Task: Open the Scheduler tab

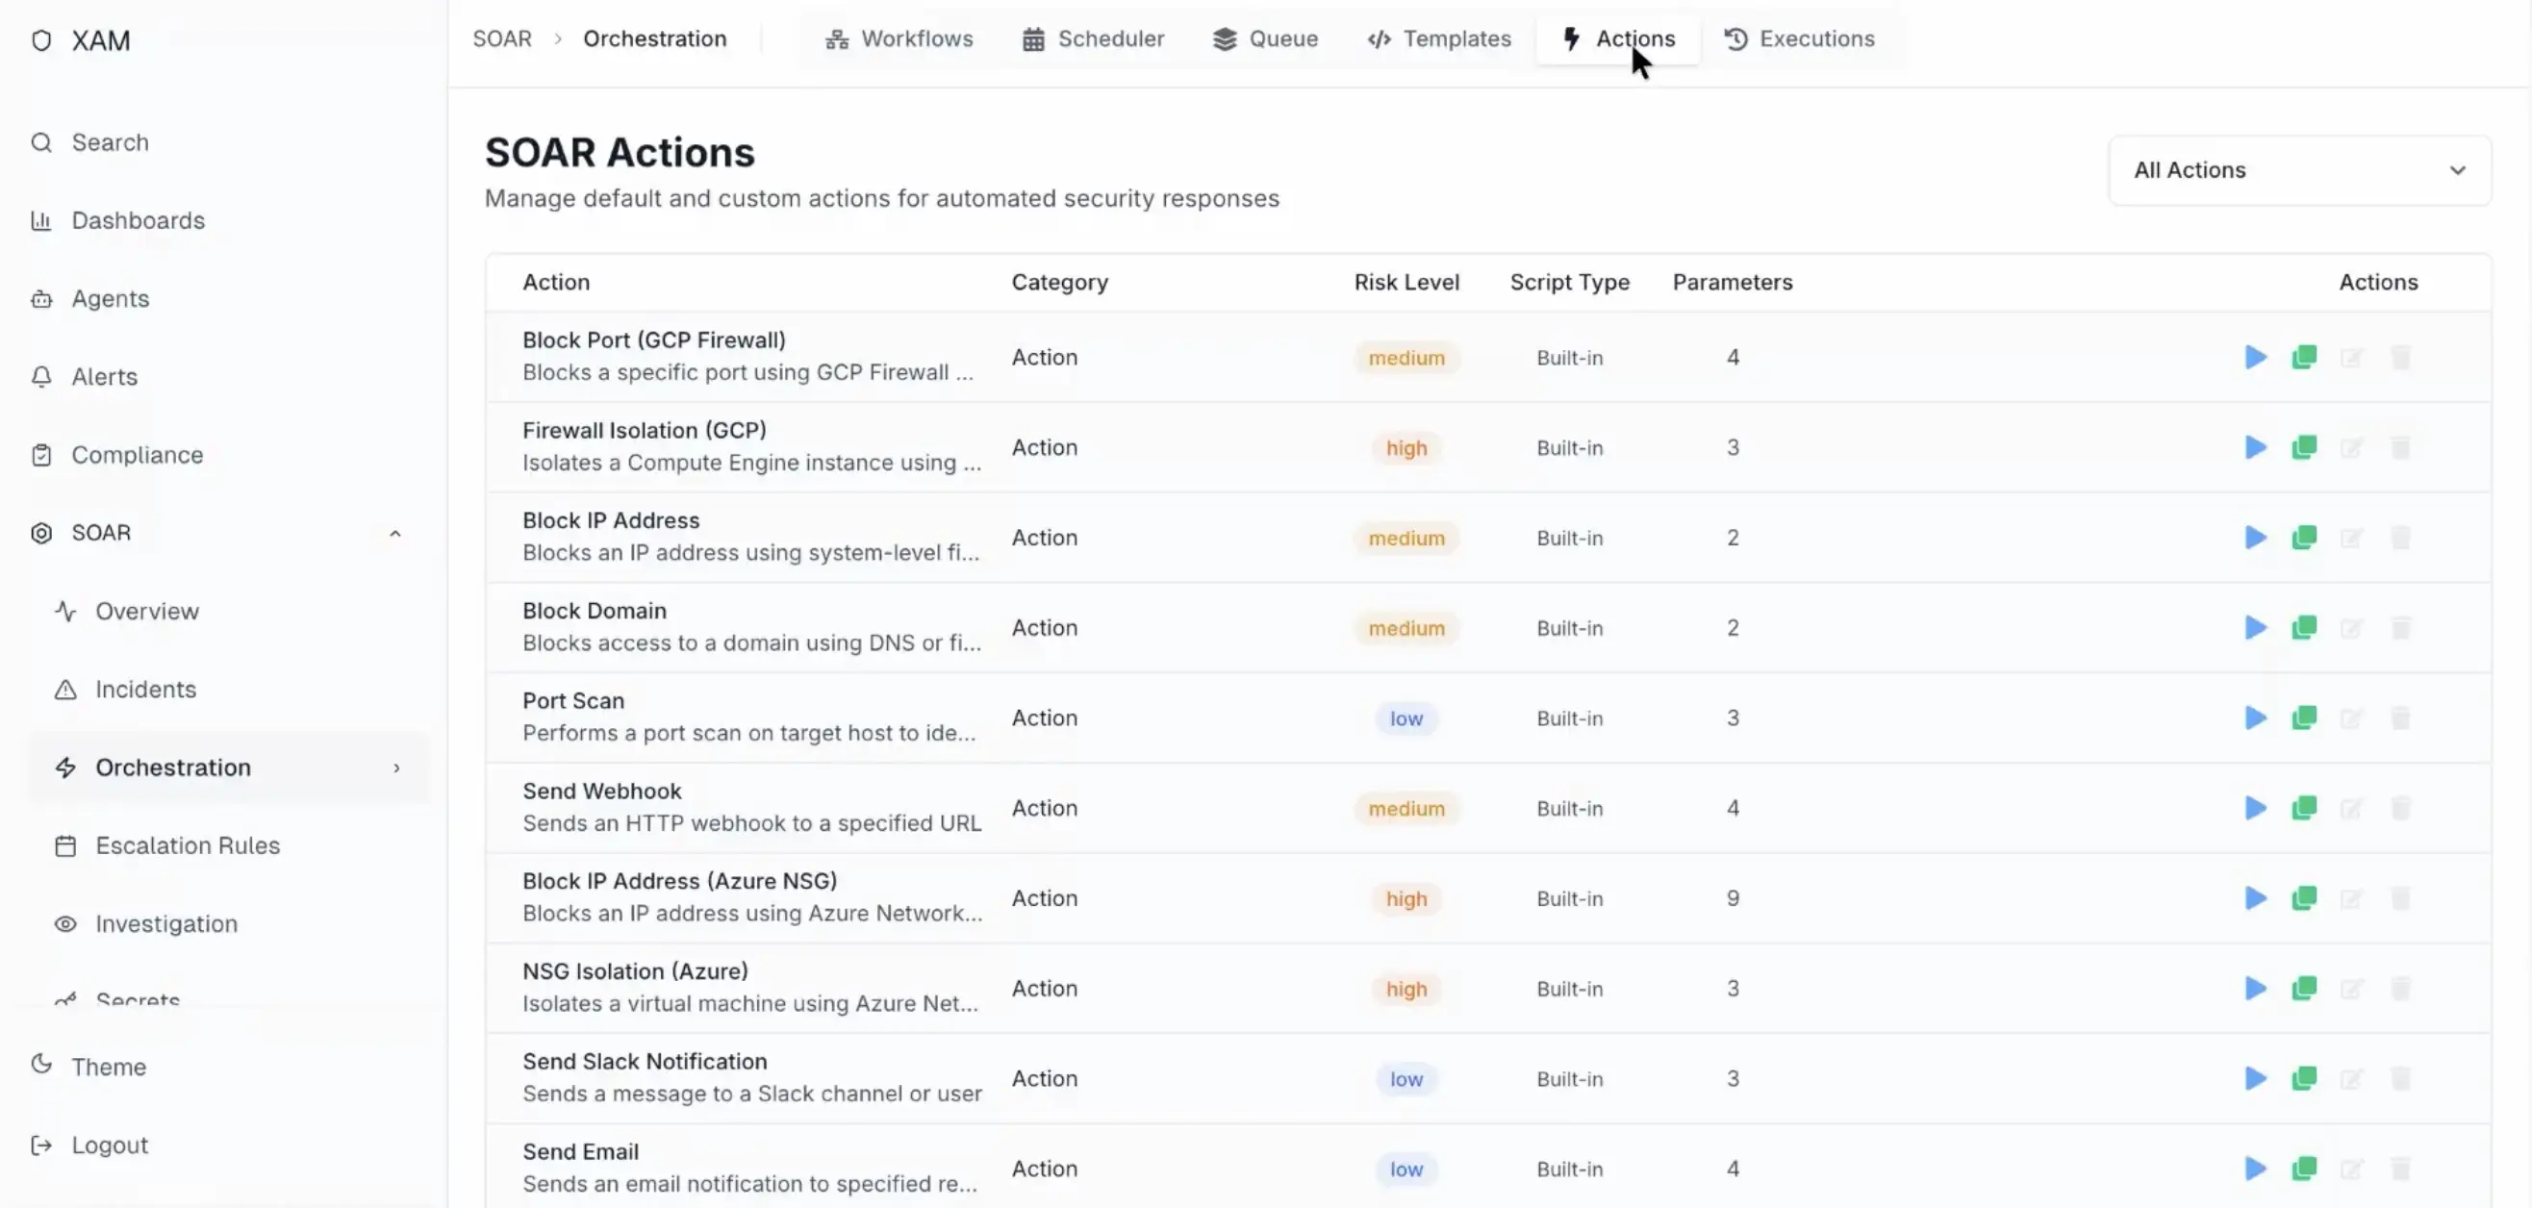Action: click(1092, 38)
